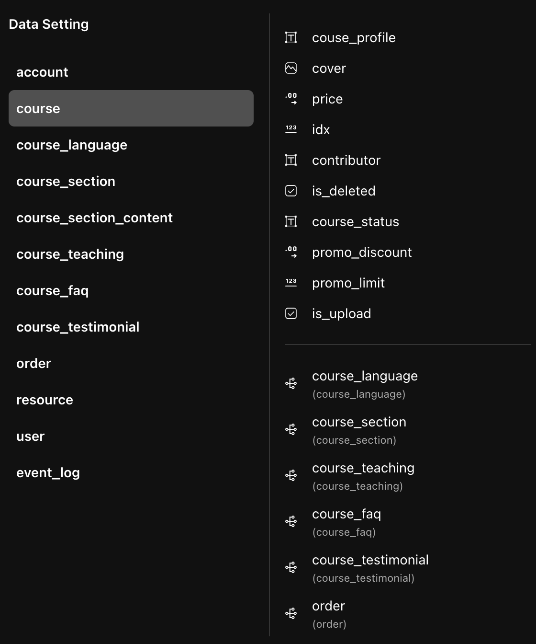This screenshot has width=536, height=644.
Task: Click the text-type icon beside couse_profile
Action: click(x=291, y=37)
